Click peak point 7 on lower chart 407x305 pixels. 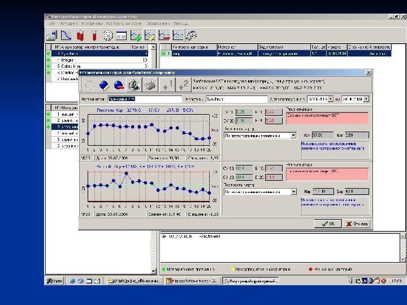127,173
